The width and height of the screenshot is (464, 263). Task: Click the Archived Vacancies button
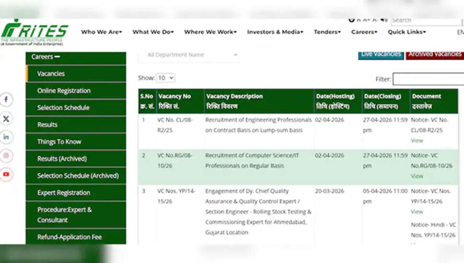(434, 54)
